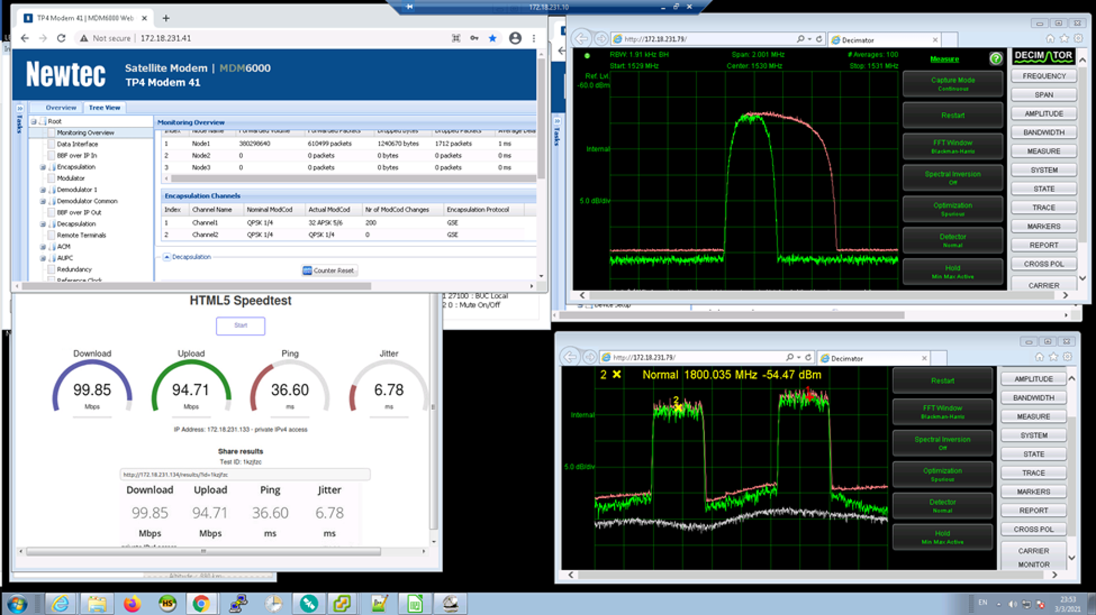Expand the Encapsulation tree node
The image size is (1096, 615).
coord(43,167)
